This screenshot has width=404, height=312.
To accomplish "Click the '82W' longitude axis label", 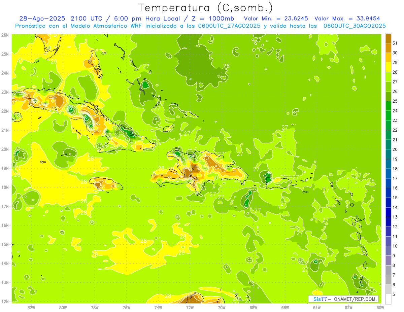I will click(x=31, y=307).
